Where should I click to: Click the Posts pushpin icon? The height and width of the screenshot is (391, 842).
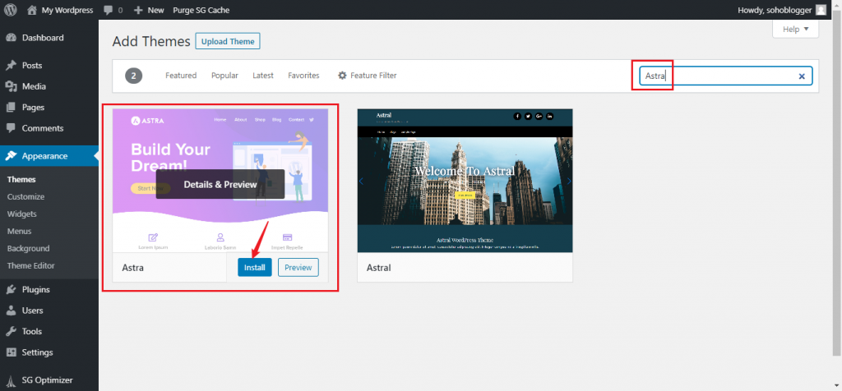coord(11,66)
